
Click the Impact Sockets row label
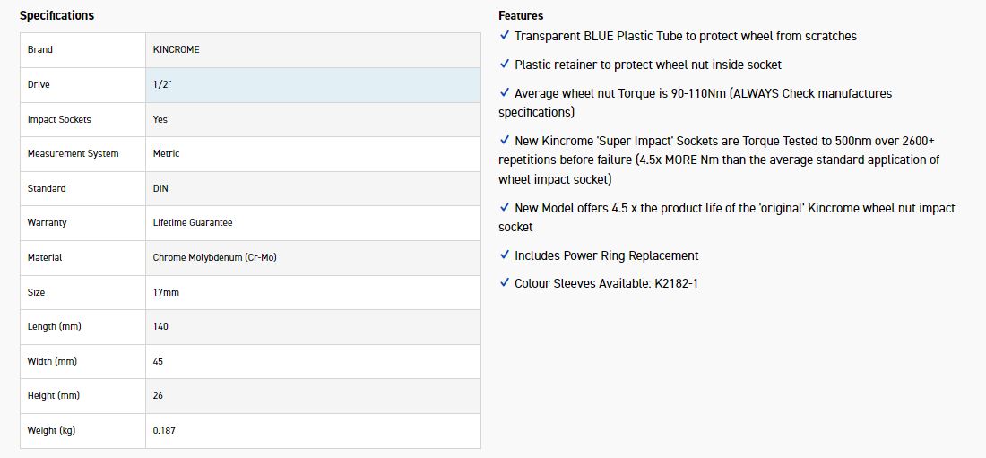click(x=59, y=119)
